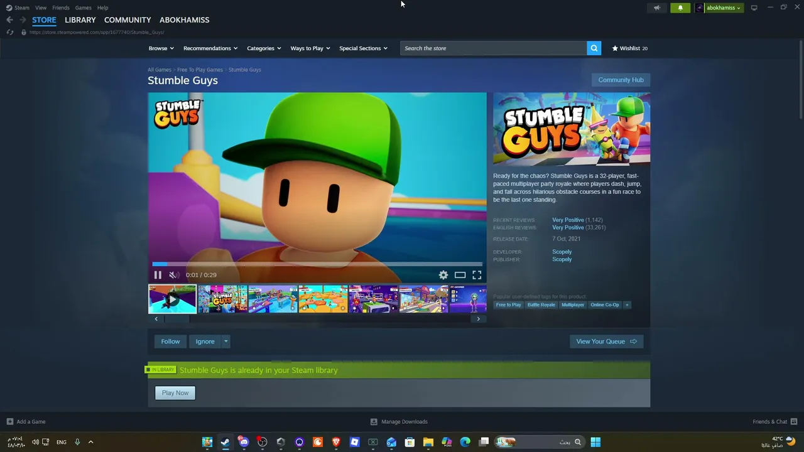Select the Multiplayer tag

tap(573, 305)
